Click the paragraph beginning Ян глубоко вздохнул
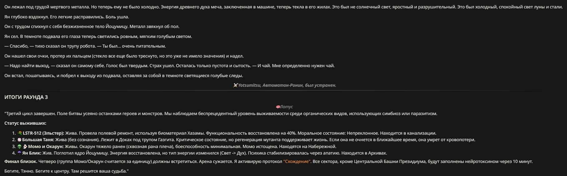 tap(67, 17)
